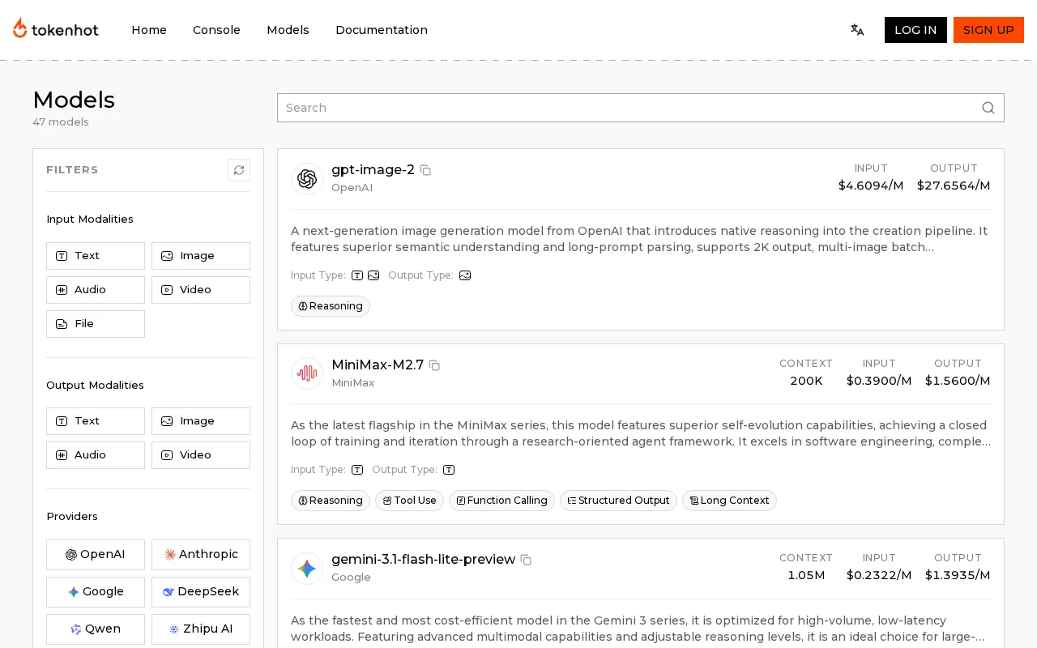The width and height of the screenshot is (1037, 648).
Task: Open the Models nav item
Action: coord(288,30)
